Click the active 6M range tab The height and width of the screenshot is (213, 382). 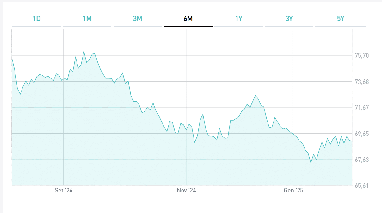click(x=188, y=19)
